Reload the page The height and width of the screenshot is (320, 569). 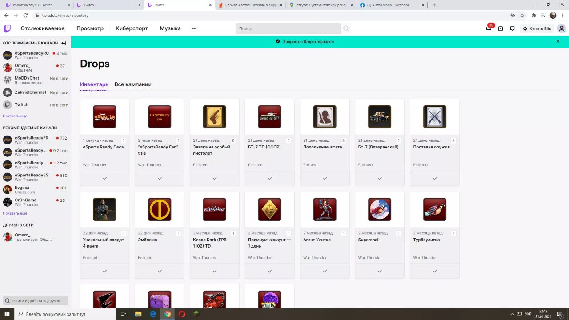tap(25, 15)
